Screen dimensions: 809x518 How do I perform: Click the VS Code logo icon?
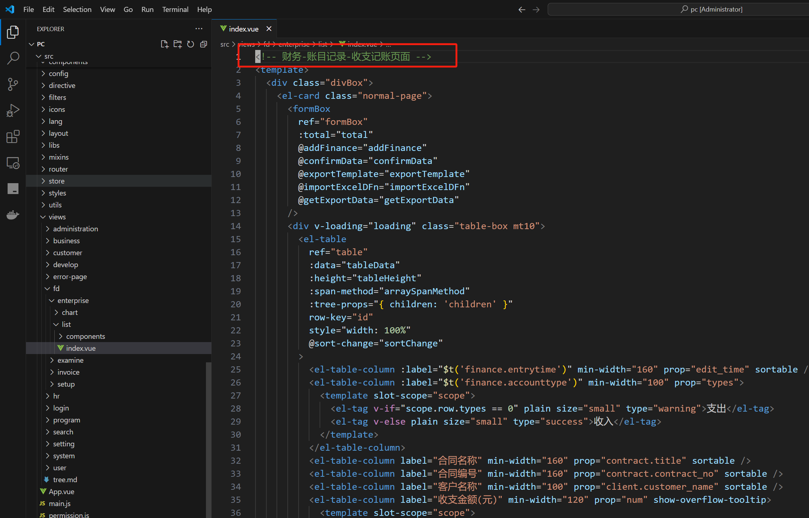(10, 9)
